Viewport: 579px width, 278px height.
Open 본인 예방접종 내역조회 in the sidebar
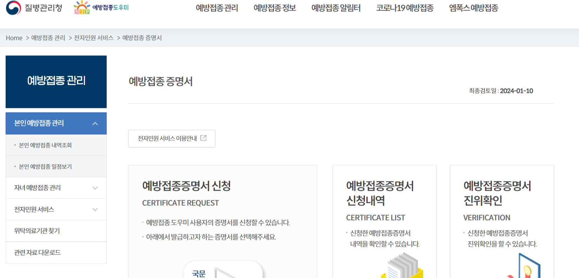click(45, 145)
